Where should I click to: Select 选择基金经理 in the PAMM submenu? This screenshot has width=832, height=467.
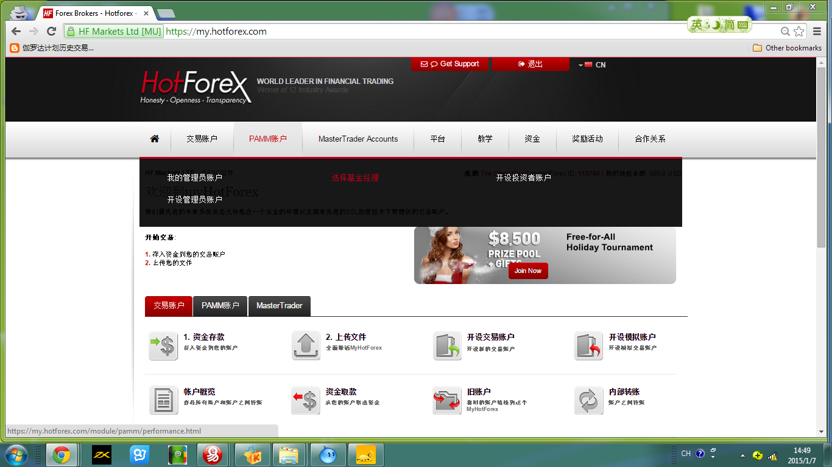tap(356, 178)
